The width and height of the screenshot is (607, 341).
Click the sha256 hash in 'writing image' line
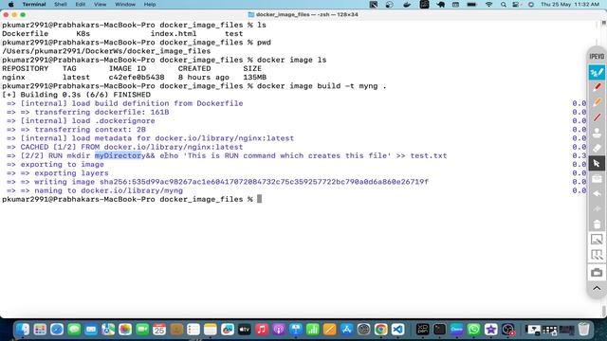click(x=264, y=182)
